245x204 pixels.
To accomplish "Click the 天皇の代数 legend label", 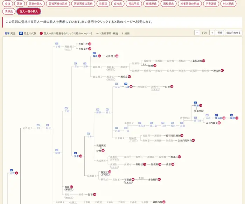I will [30, 34].
